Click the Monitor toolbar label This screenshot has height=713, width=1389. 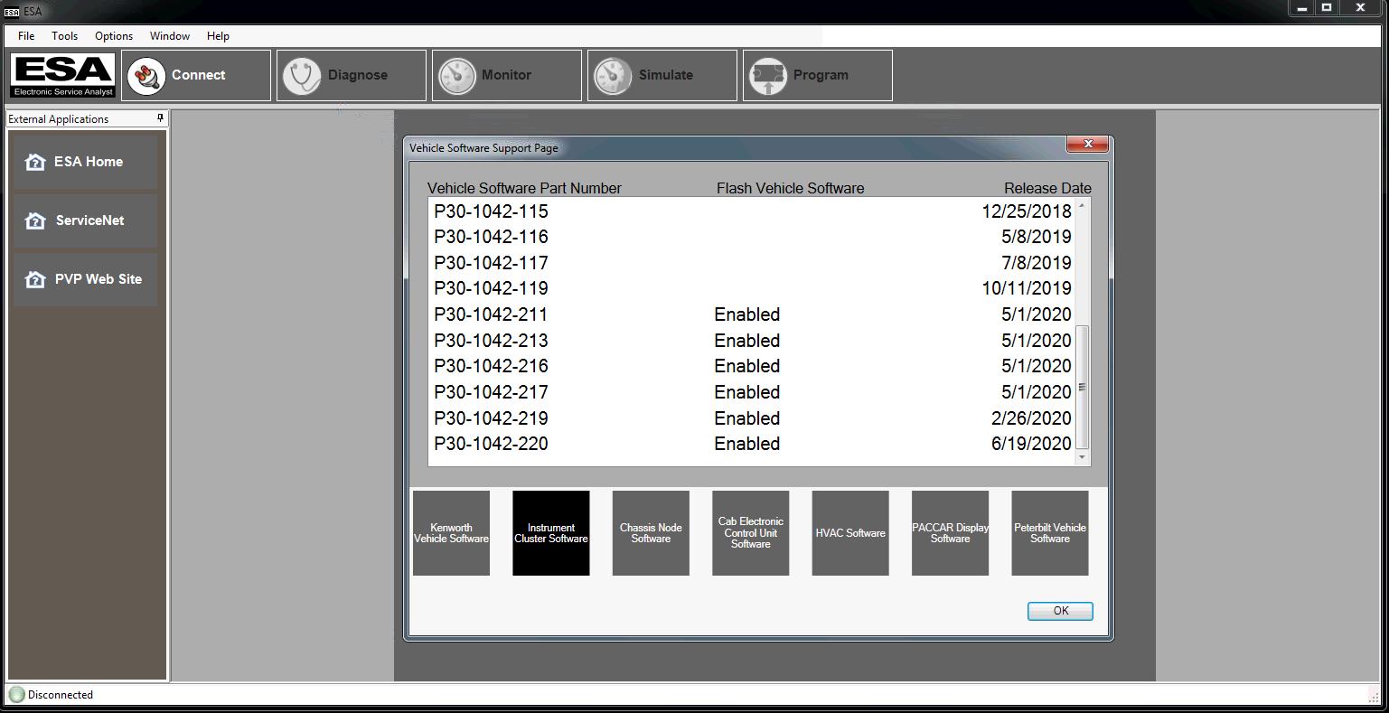[x=506, y=75]
